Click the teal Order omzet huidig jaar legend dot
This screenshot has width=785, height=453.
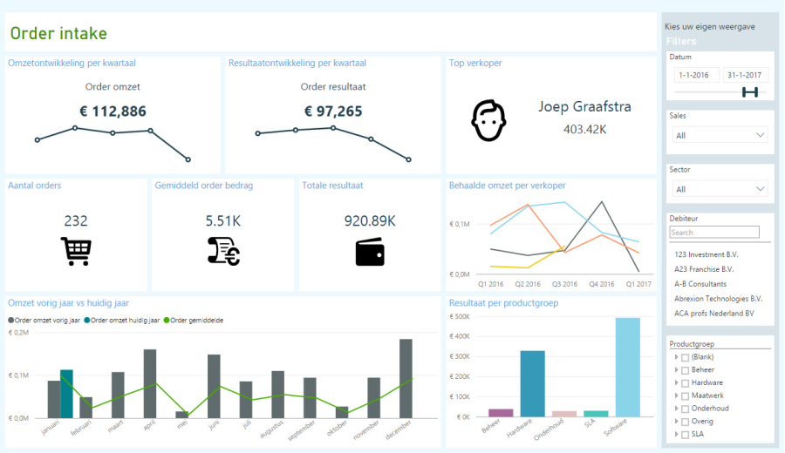pos(86,320)
